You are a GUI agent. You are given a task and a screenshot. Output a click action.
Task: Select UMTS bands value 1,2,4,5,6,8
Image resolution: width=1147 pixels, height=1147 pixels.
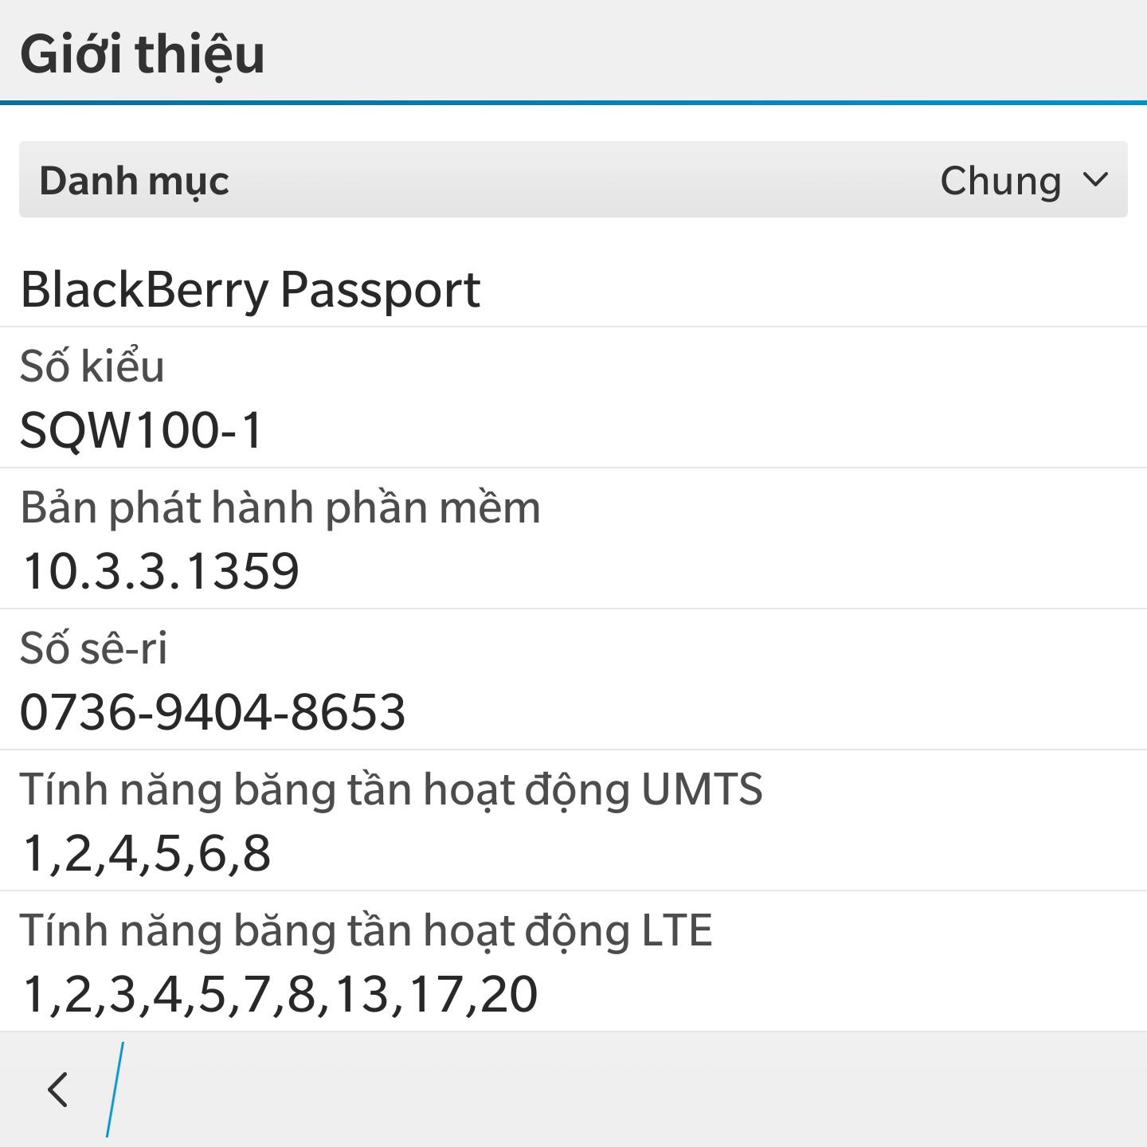pyautogui.click(x=147, y=853)
